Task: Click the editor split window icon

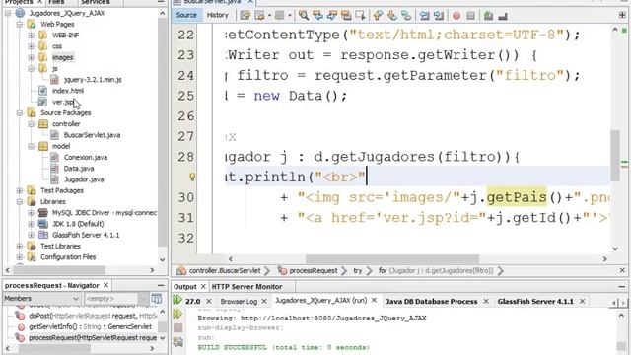Action: pos(622,15)
